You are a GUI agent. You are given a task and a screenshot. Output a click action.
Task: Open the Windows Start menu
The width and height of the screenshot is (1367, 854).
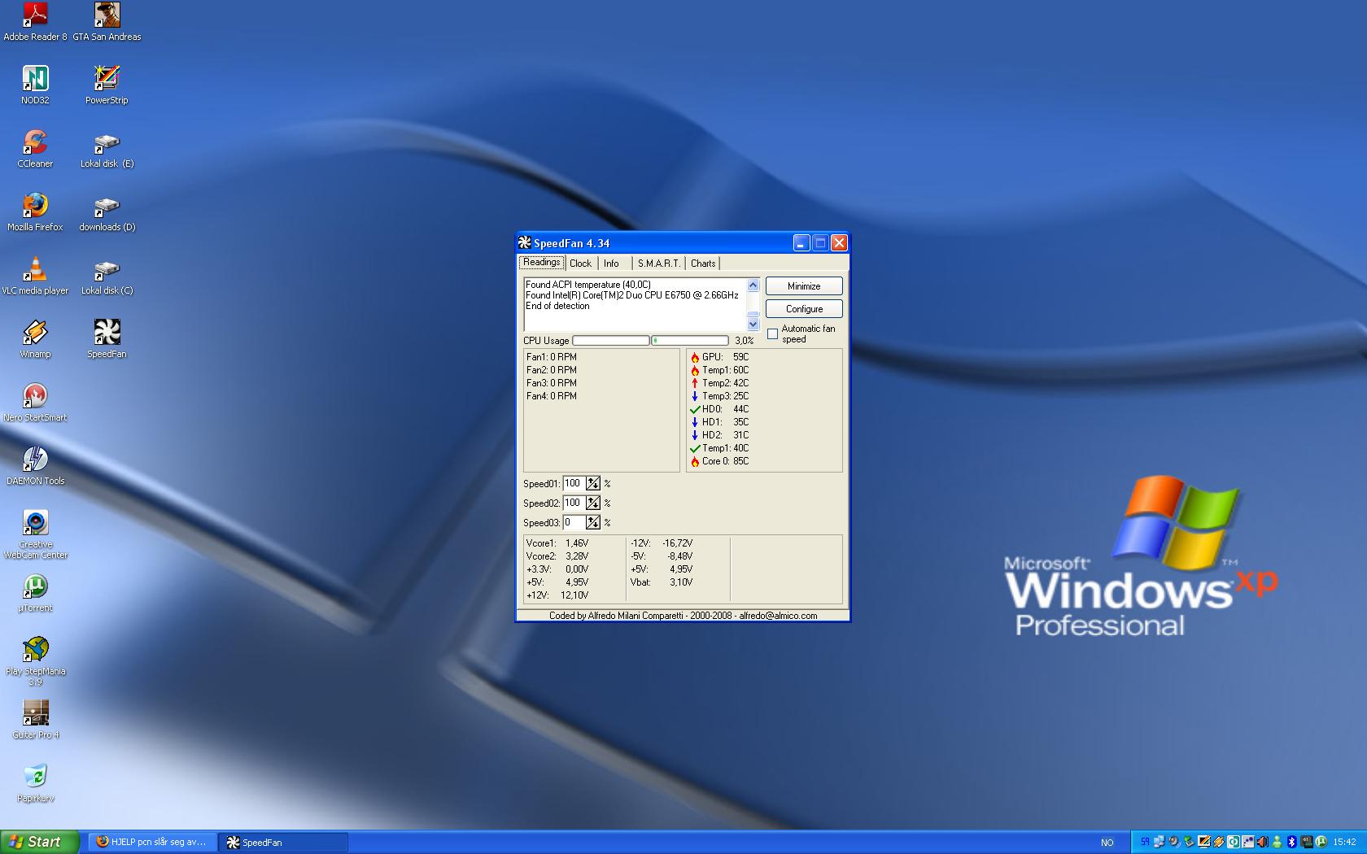click(40, 842)
